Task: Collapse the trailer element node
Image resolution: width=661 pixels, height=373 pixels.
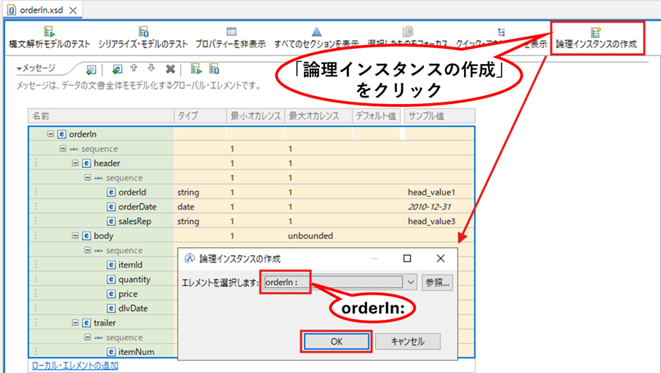Action: [x=75, y=322]
